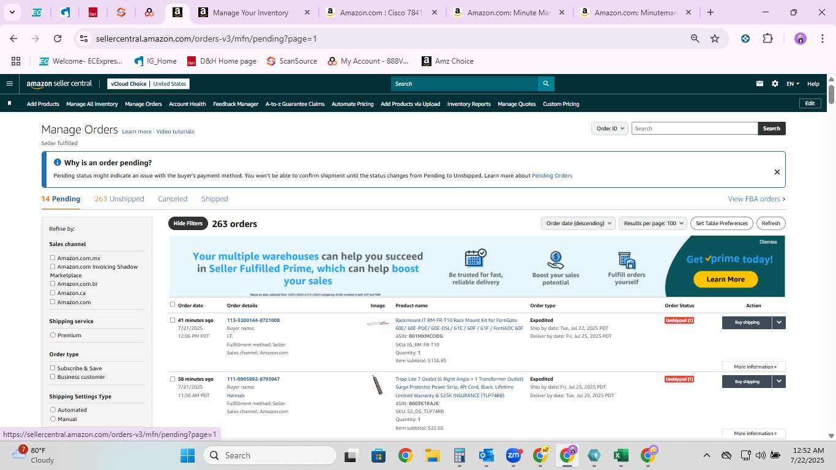Check the Amazon.com sales channel filter
Screen dimensions: 836x470
click(x=53, y=302)
